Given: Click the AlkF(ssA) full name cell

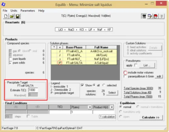Looking at the screenshot, I should point(102,55).
